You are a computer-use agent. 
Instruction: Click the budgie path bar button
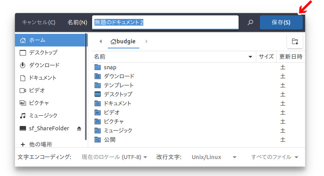[123, 41]
